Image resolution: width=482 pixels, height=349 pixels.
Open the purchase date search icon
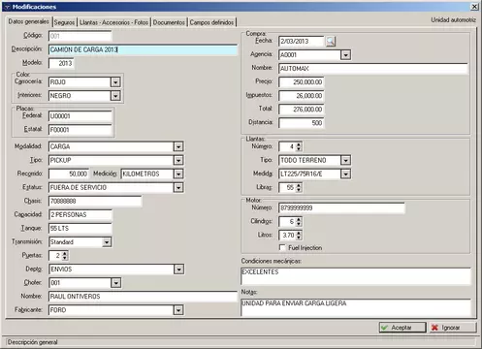[x=331, y=41]
